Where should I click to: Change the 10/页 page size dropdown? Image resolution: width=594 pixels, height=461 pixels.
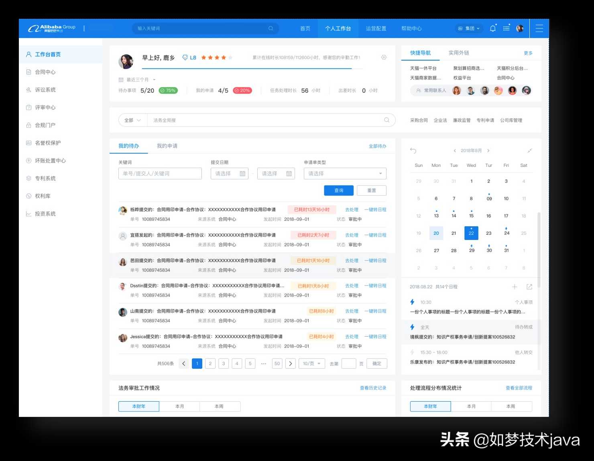(311, 364)
